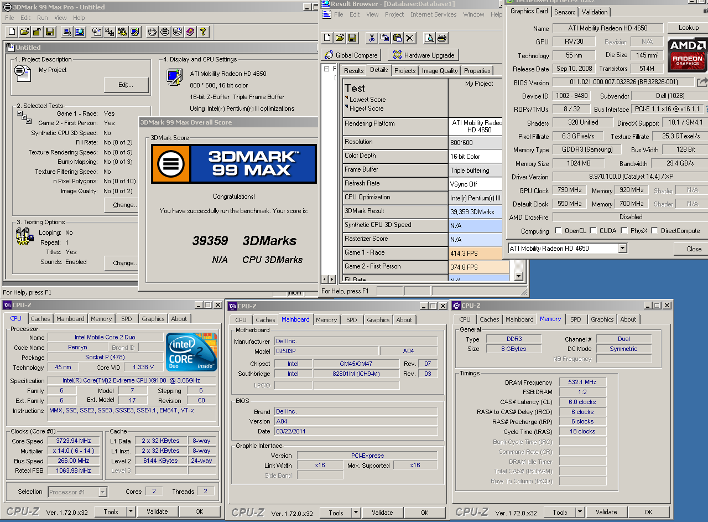
Task: Click yellow question mark help icon in 3DMark
Action: coord(202,32)
